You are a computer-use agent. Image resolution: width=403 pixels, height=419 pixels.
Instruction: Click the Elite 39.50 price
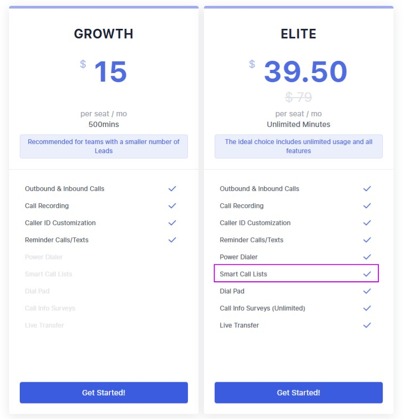(305, 72)
